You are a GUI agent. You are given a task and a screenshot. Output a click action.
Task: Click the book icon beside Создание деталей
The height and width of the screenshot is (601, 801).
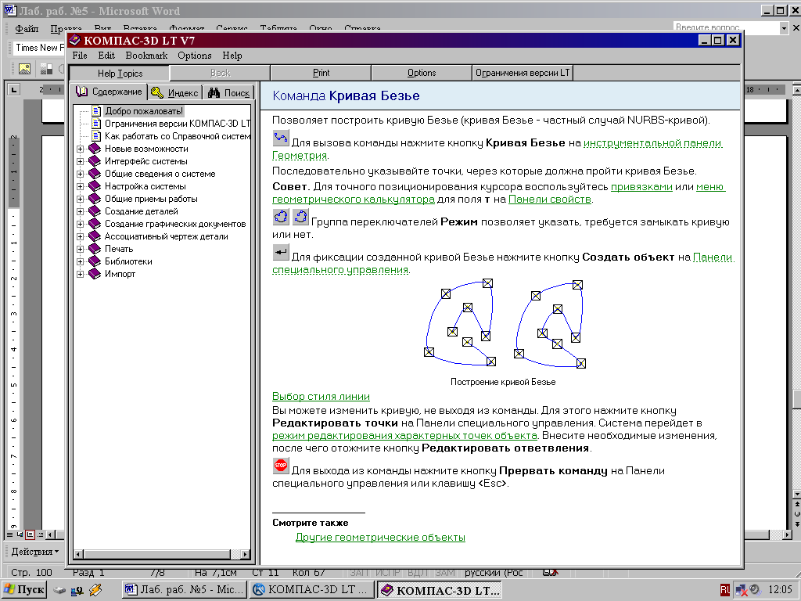coord(95,211)
